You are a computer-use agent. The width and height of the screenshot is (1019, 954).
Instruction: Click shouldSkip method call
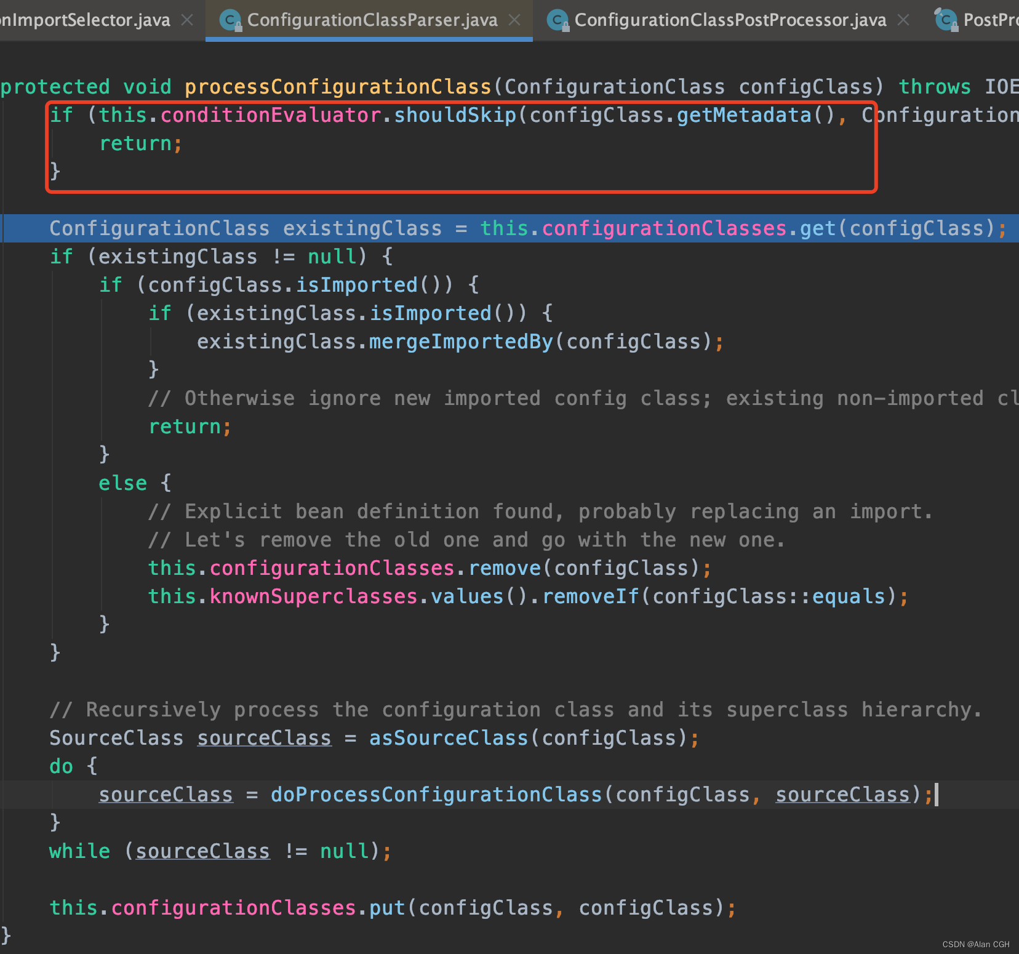[455, 115]
